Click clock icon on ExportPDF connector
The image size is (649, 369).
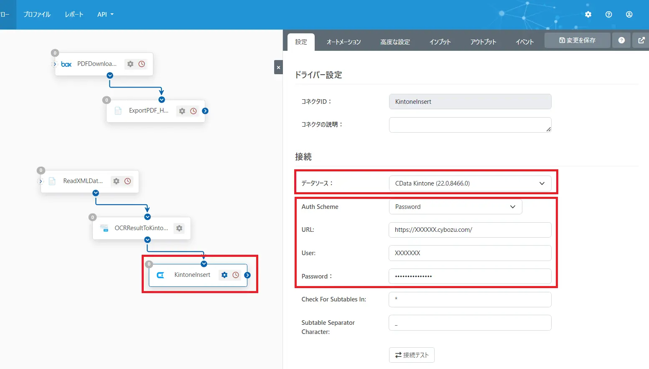[193, 111]
